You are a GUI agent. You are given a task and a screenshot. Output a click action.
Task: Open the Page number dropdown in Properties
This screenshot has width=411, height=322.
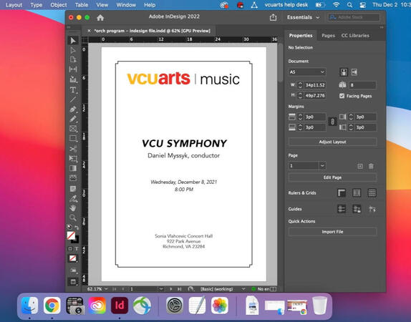322,165
